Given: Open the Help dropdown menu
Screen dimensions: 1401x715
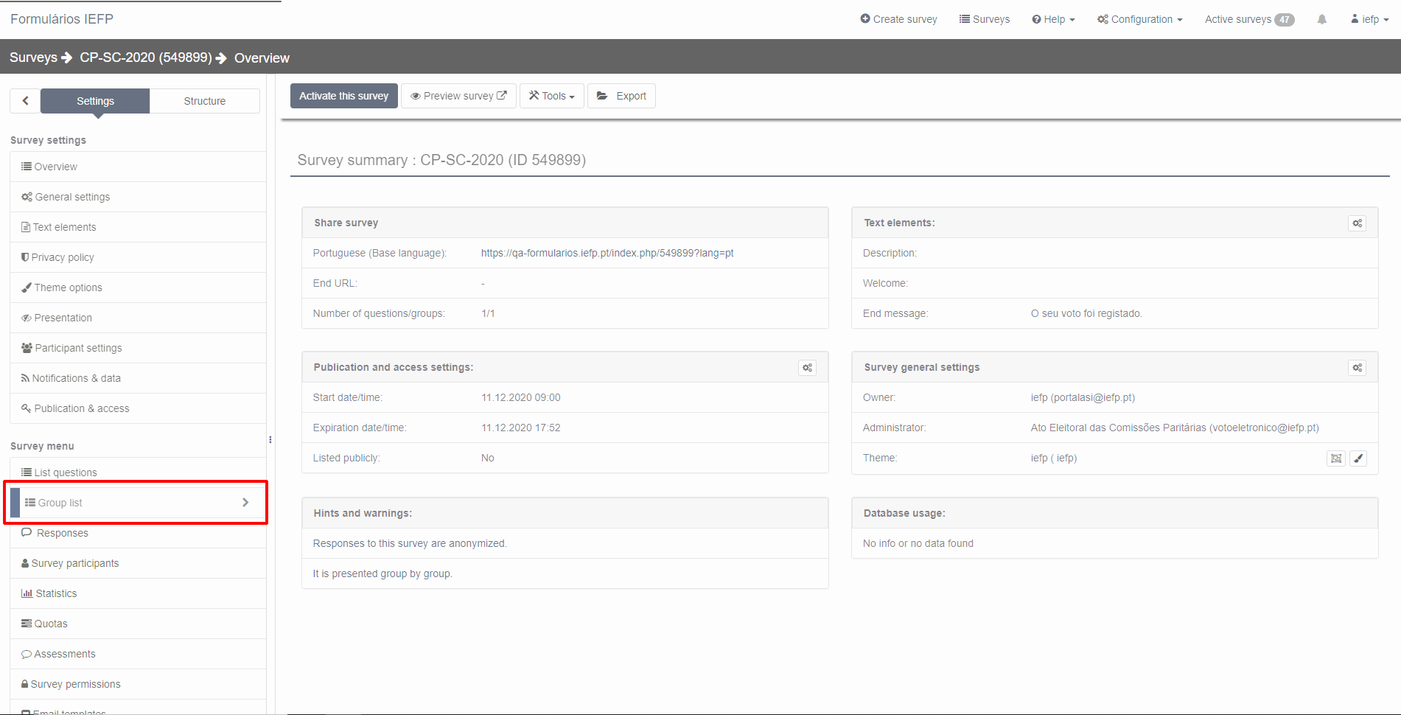Looking at the screenshot, I should click(x=1053, y=20).
